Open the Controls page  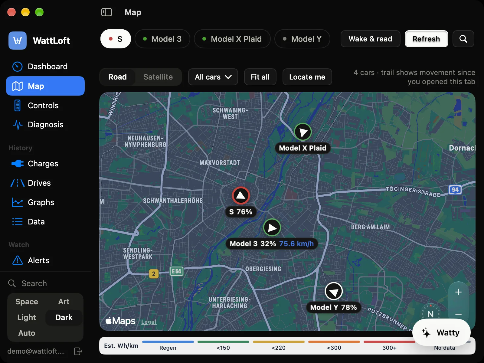click(45, 106)
